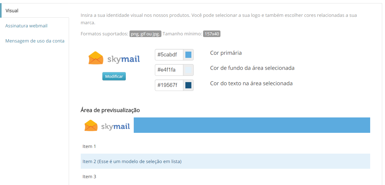
Task: Open the Visual tab
Action: 12,11
